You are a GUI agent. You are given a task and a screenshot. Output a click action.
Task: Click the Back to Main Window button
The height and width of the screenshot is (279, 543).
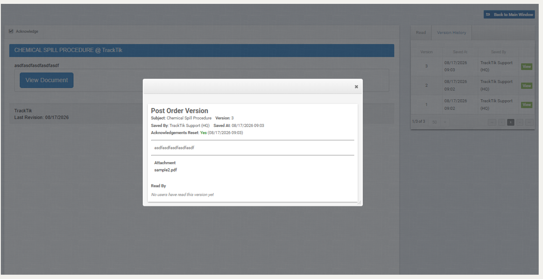(509, 15)
